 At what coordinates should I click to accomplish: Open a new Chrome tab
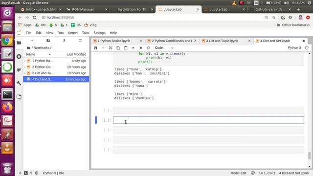298,9
